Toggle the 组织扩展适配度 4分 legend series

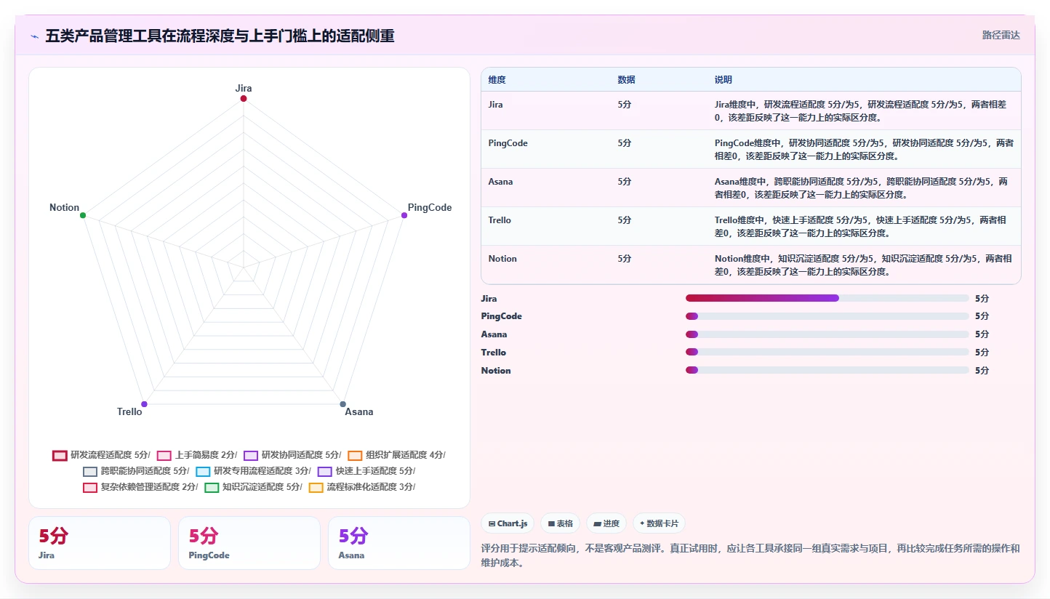(396, 455)
